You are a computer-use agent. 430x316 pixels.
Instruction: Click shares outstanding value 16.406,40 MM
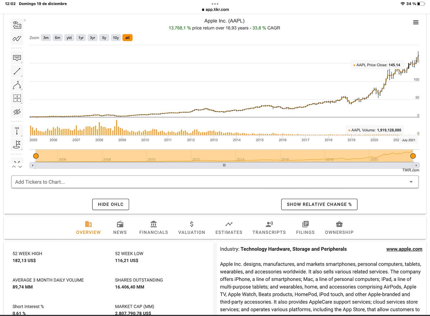click(x=130, y=287)
